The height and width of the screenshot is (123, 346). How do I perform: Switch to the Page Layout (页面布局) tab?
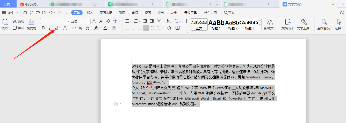coord(106,13)
